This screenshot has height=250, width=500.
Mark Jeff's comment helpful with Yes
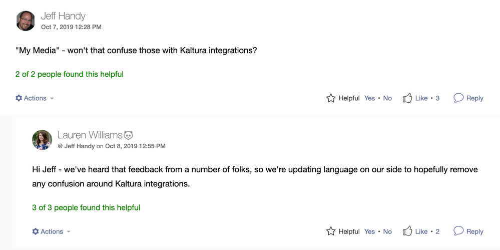(369, 98)
